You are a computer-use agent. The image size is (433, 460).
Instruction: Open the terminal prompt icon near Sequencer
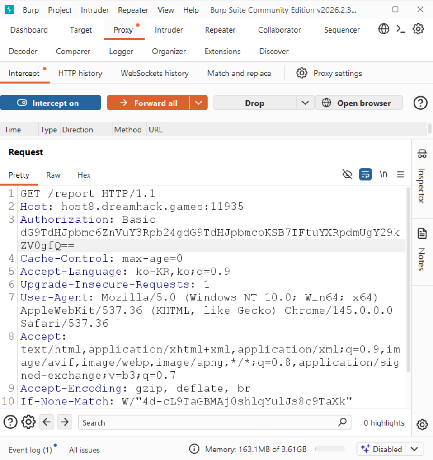point(401,29)
